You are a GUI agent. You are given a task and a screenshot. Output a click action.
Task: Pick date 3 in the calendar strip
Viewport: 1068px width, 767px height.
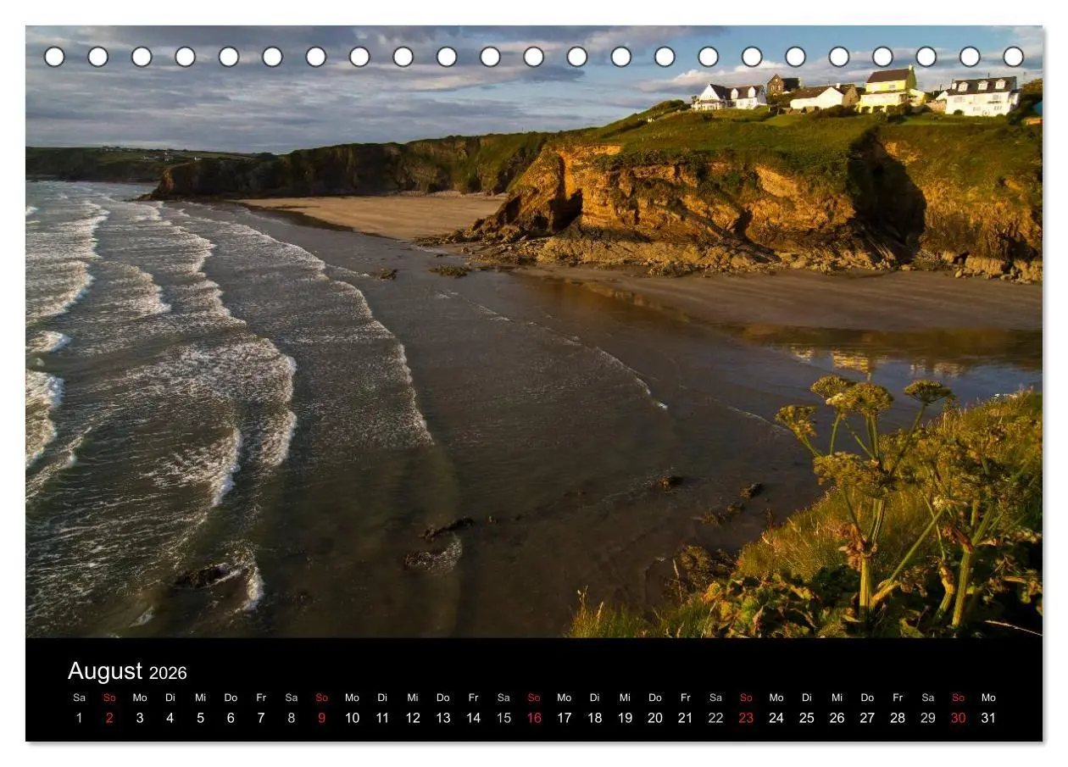140,718
